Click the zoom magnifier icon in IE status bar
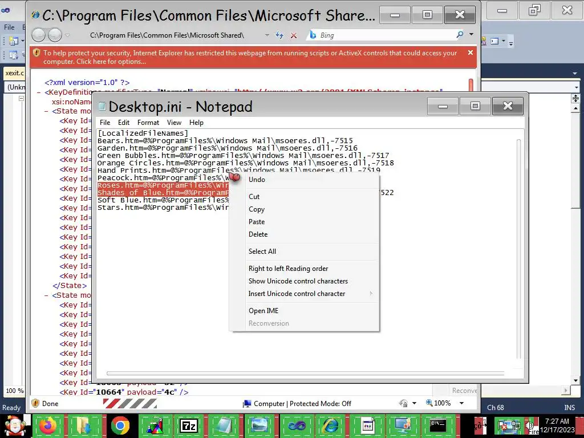This screenshot has height=438, width=584. pos(429,403)
